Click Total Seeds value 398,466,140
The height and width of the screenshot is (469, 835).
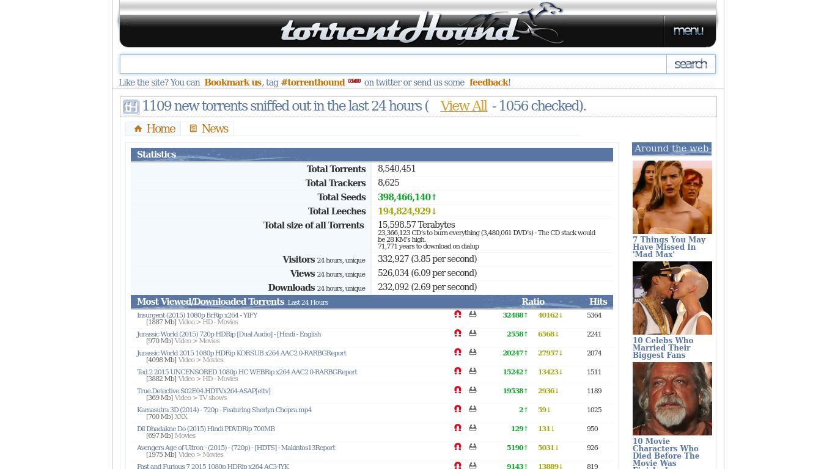407,197
